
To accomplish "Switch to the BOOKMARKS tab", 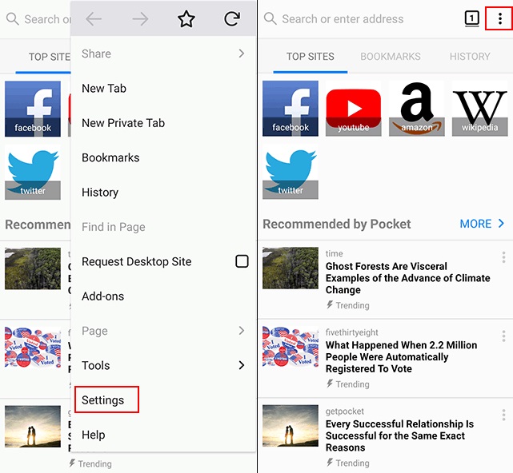I will [391, 56].
